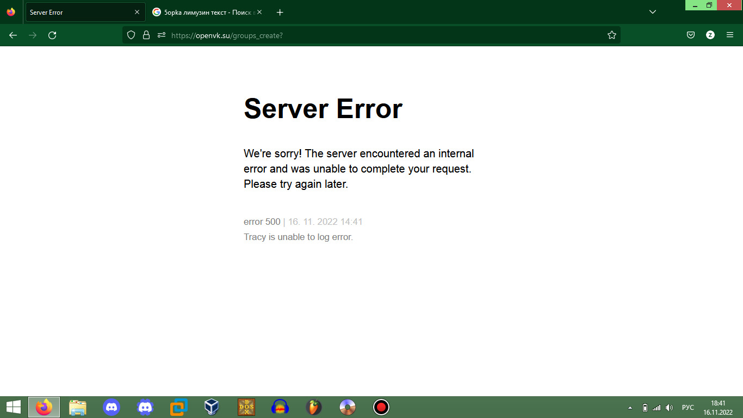The image size is (743, 418).
Task: Open File Explorer from the taskbar
Action: click(78, 407)
